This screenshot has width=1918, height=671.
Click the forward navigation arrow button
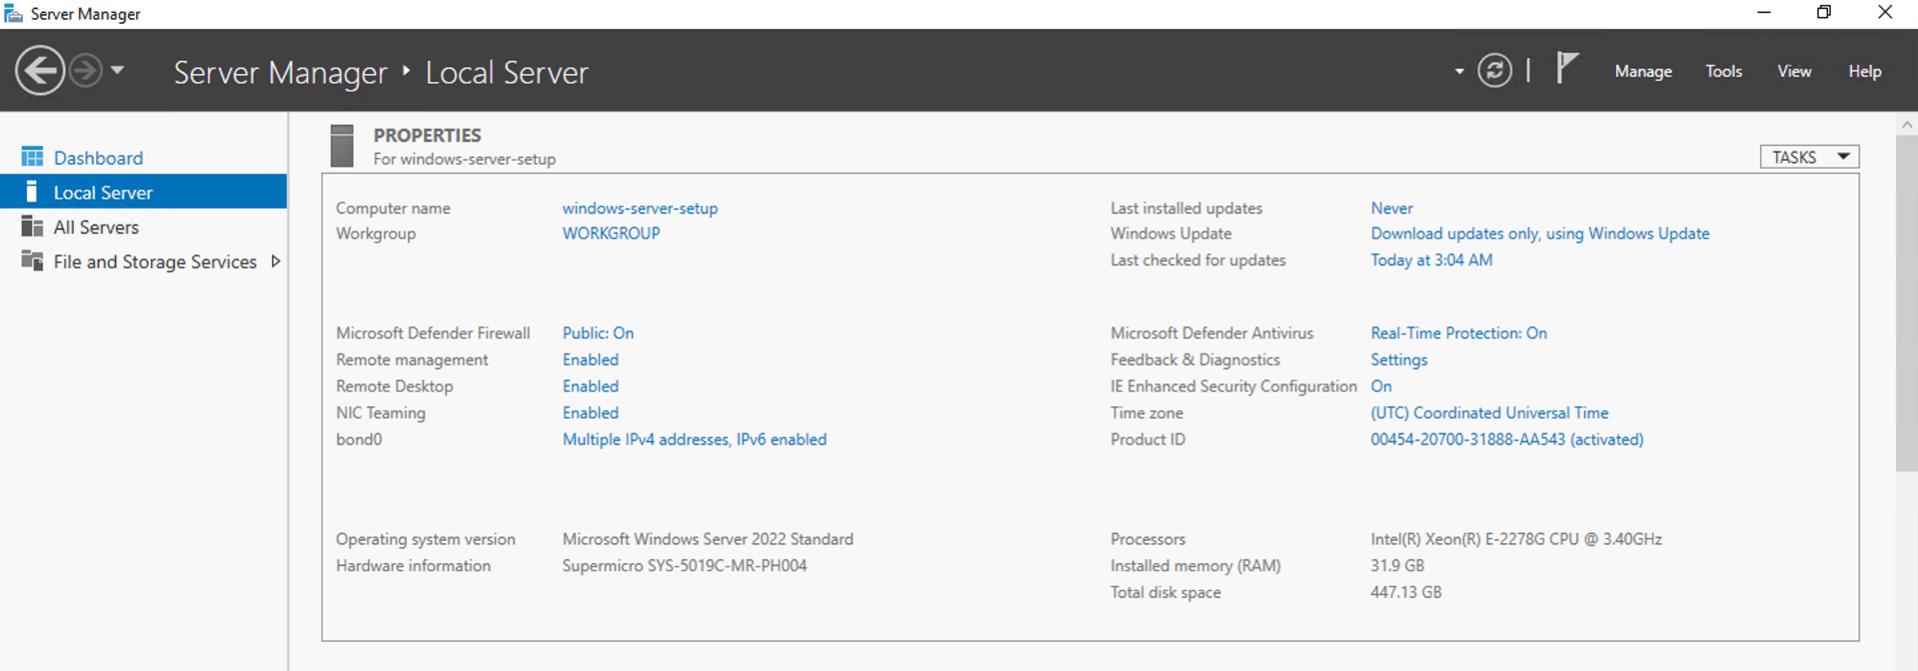[86, 71]
